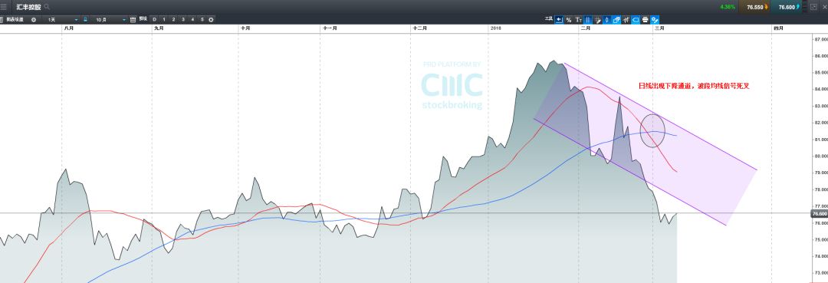
Task: Open the indicators icon in the tools bar
Action: (x=626, y=19)
